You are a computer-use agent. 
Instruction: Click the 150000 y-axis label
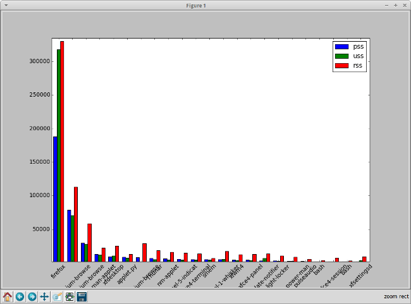pos(39,162)
